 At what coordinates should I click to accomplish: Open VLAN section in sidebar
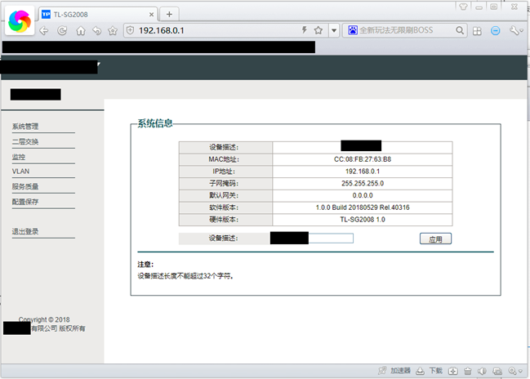(x=21, y=172)
